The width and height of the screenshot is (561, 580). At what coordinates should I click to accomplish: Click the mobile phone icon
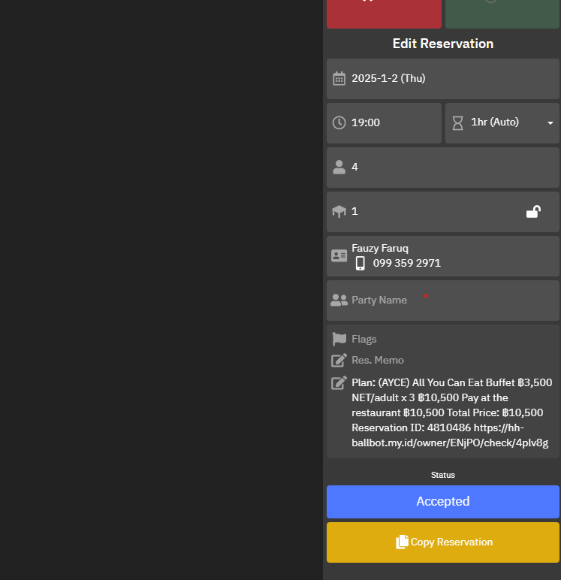[360, 264]
